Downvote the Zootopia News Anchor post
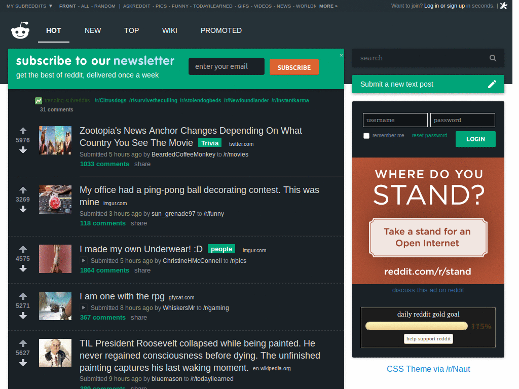519x389 pixels. pyautogui.click(x=23, y=150)
